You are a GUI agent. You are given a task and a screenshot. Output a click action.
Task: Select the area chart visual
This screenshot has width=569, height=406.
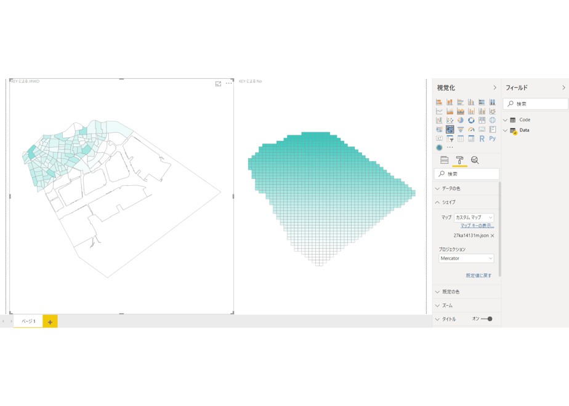[x=450, y=111]
